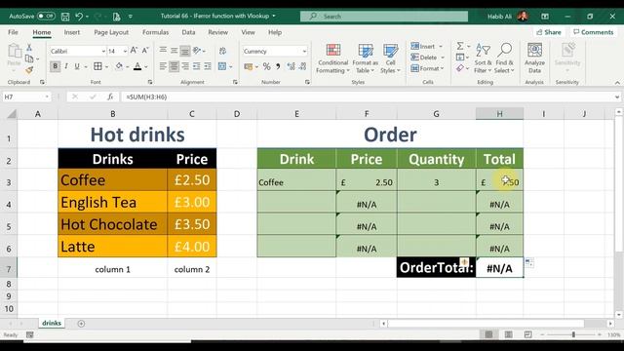This screenshot has width=624, height=351.
Task: Click the AutoSum sigma icon
Action: (459, 46)
